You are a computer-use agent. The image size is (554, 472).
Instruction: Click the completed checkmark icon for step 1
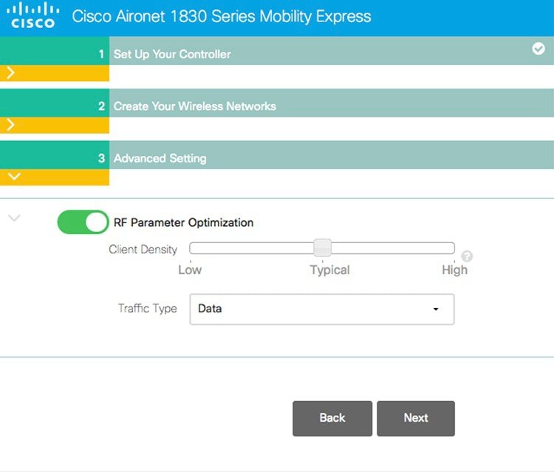click(x=538, y=49)
